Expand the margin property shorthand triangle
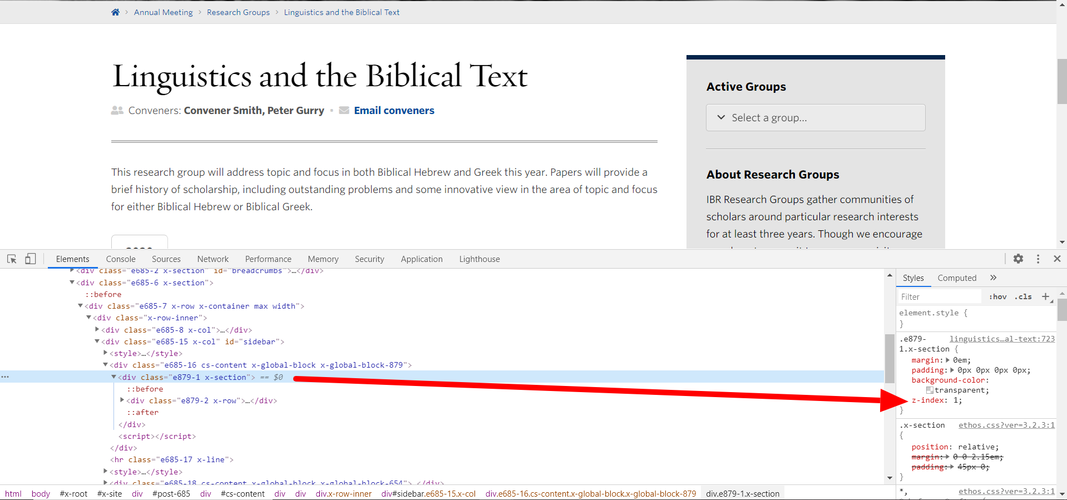The image size is (1067, 500). coord(947,360)
